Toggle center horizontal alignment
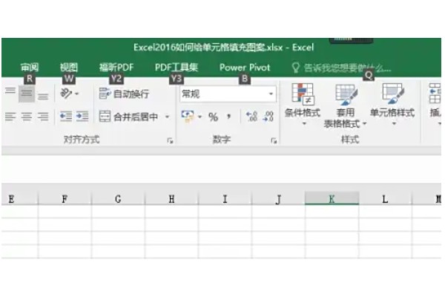 tap(27, 117)
